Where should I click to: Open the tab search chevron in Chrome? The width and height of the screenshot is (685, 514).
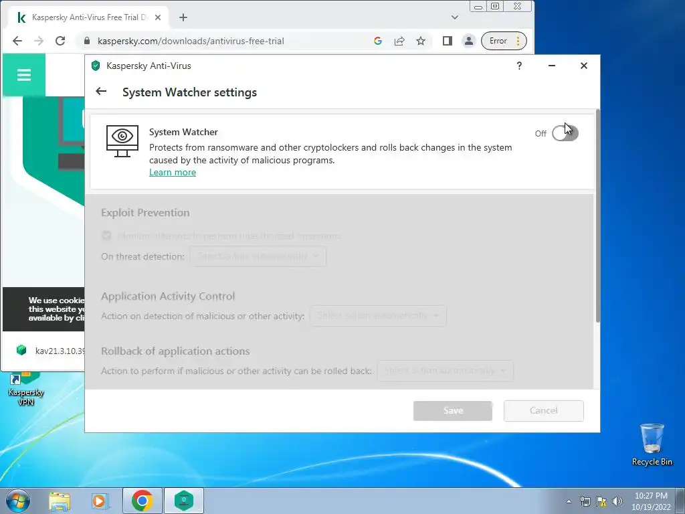pyautogui.click(x=455, y=17)
